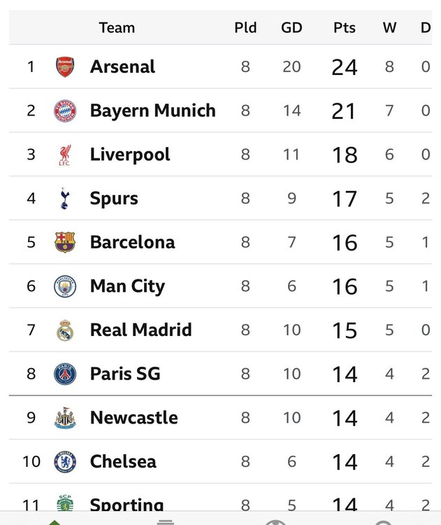Screen dimensions: 441x525
Task: Select the Chelsea club badge
Action: point(65,462)
